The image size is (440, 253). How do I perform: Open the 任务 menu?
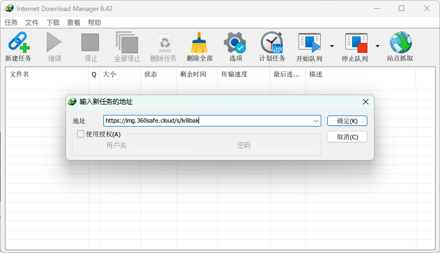pyautogui.click(x=11, y=23)
